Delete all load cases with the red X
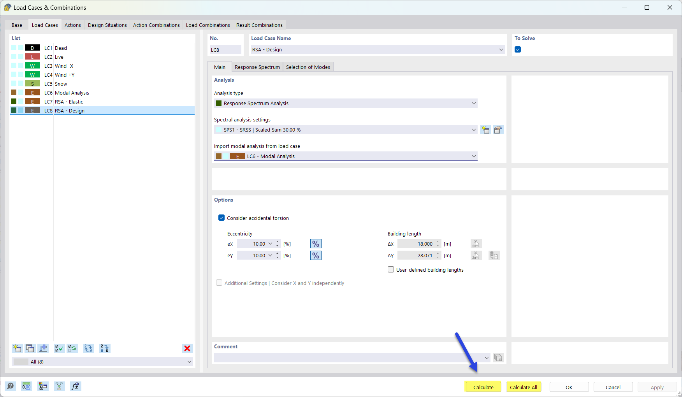The height and width of the screenshot is (397, 682). coord(187,348)
